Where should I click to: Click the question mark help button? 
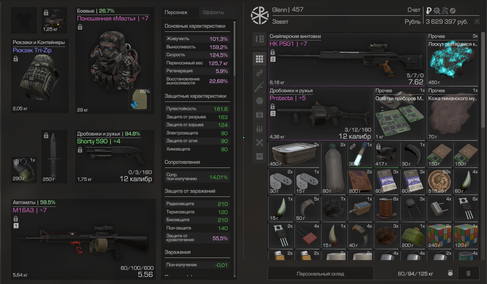pos(477,22)
